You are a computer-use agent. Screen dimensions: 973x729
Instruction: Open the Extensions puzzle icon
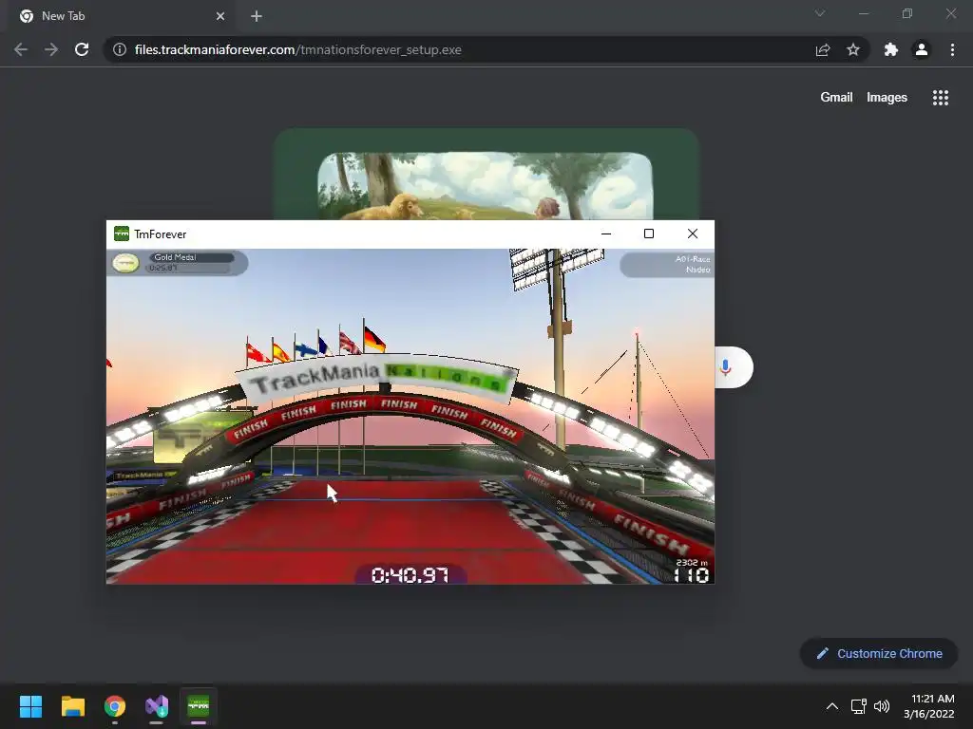pyautogui.click(x=891, y=49)
